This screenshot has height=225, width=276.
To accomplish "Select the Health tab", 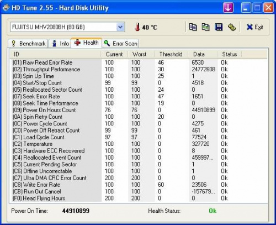I will [87, 43].
